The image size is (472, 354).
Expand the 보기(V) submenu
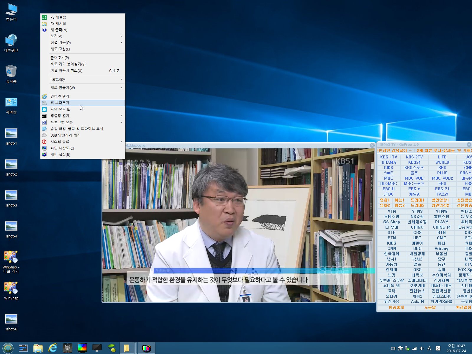pos(83,36)
